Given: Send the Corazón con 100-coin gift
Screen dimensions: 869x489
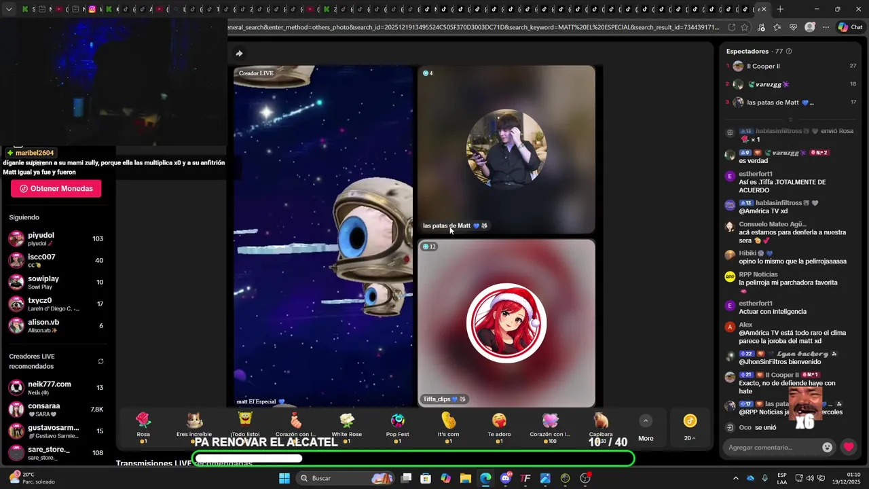Looking at the screenshot, I should (x=550, y=427).
